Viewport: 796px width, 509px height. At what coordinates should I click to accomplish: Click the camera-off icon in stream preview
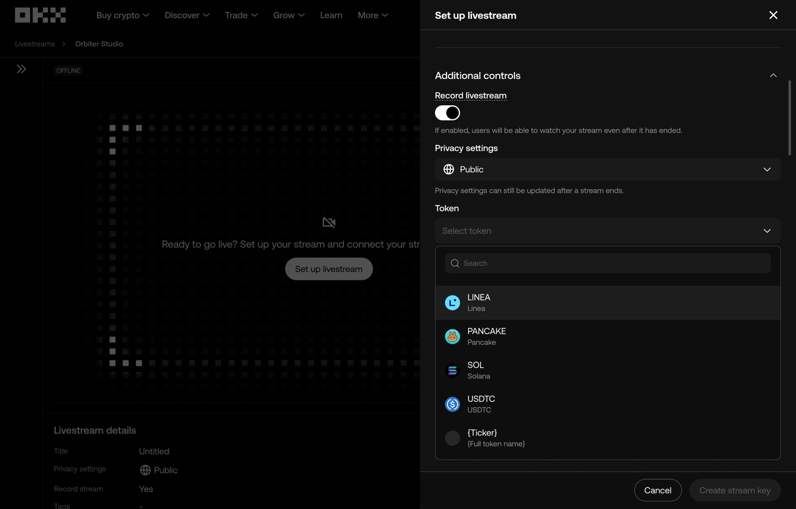(x=329, y=223)
